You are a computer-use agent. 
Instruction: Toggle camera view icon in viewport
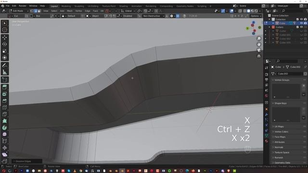[x=259, y=50]
